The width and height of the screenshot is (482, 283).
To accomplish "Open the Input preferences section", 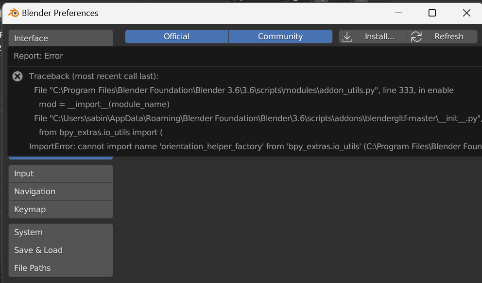I will pos(60,173).
